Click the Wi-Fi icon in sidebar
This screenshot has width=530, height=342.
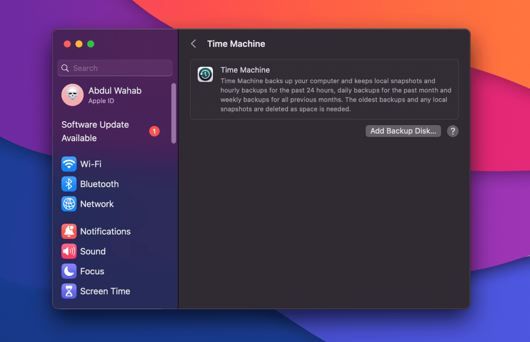tap(69, 164)
